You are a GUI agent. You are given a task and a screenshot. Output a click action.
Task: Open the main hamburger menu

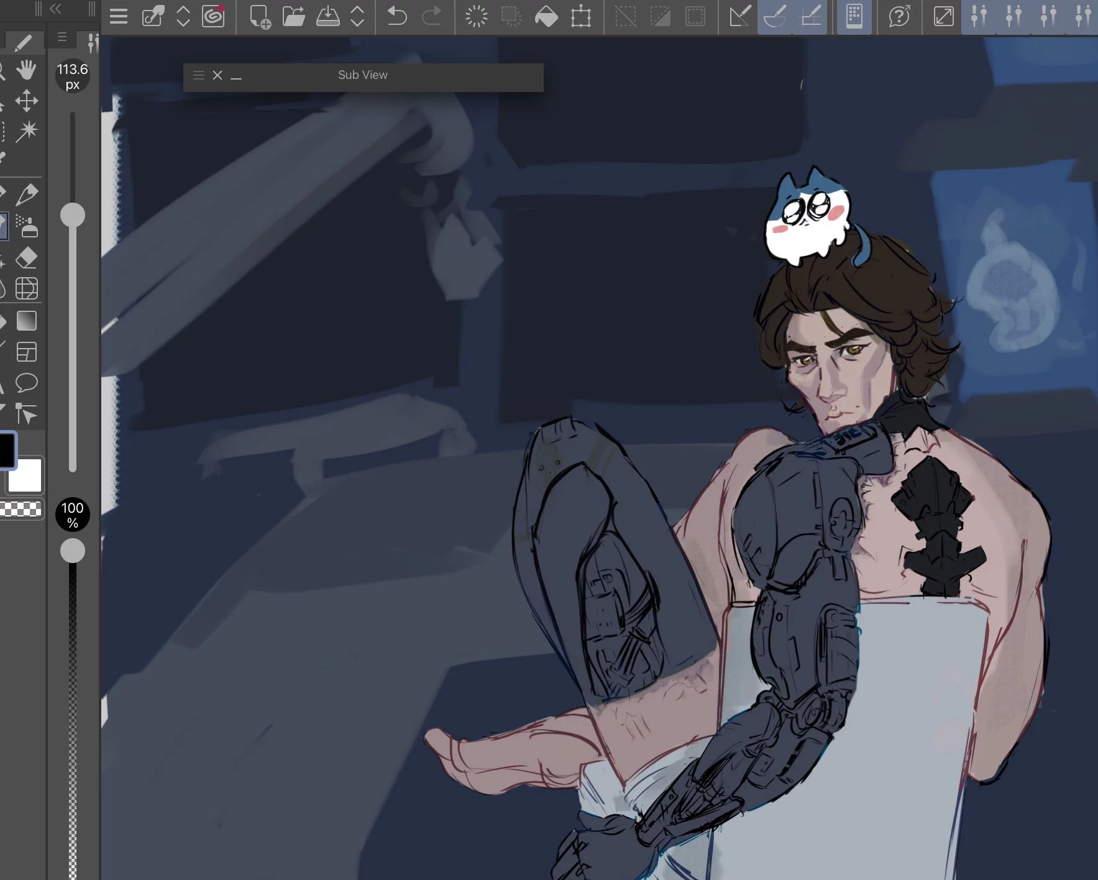pyautogui.click(x=118, y=16)
